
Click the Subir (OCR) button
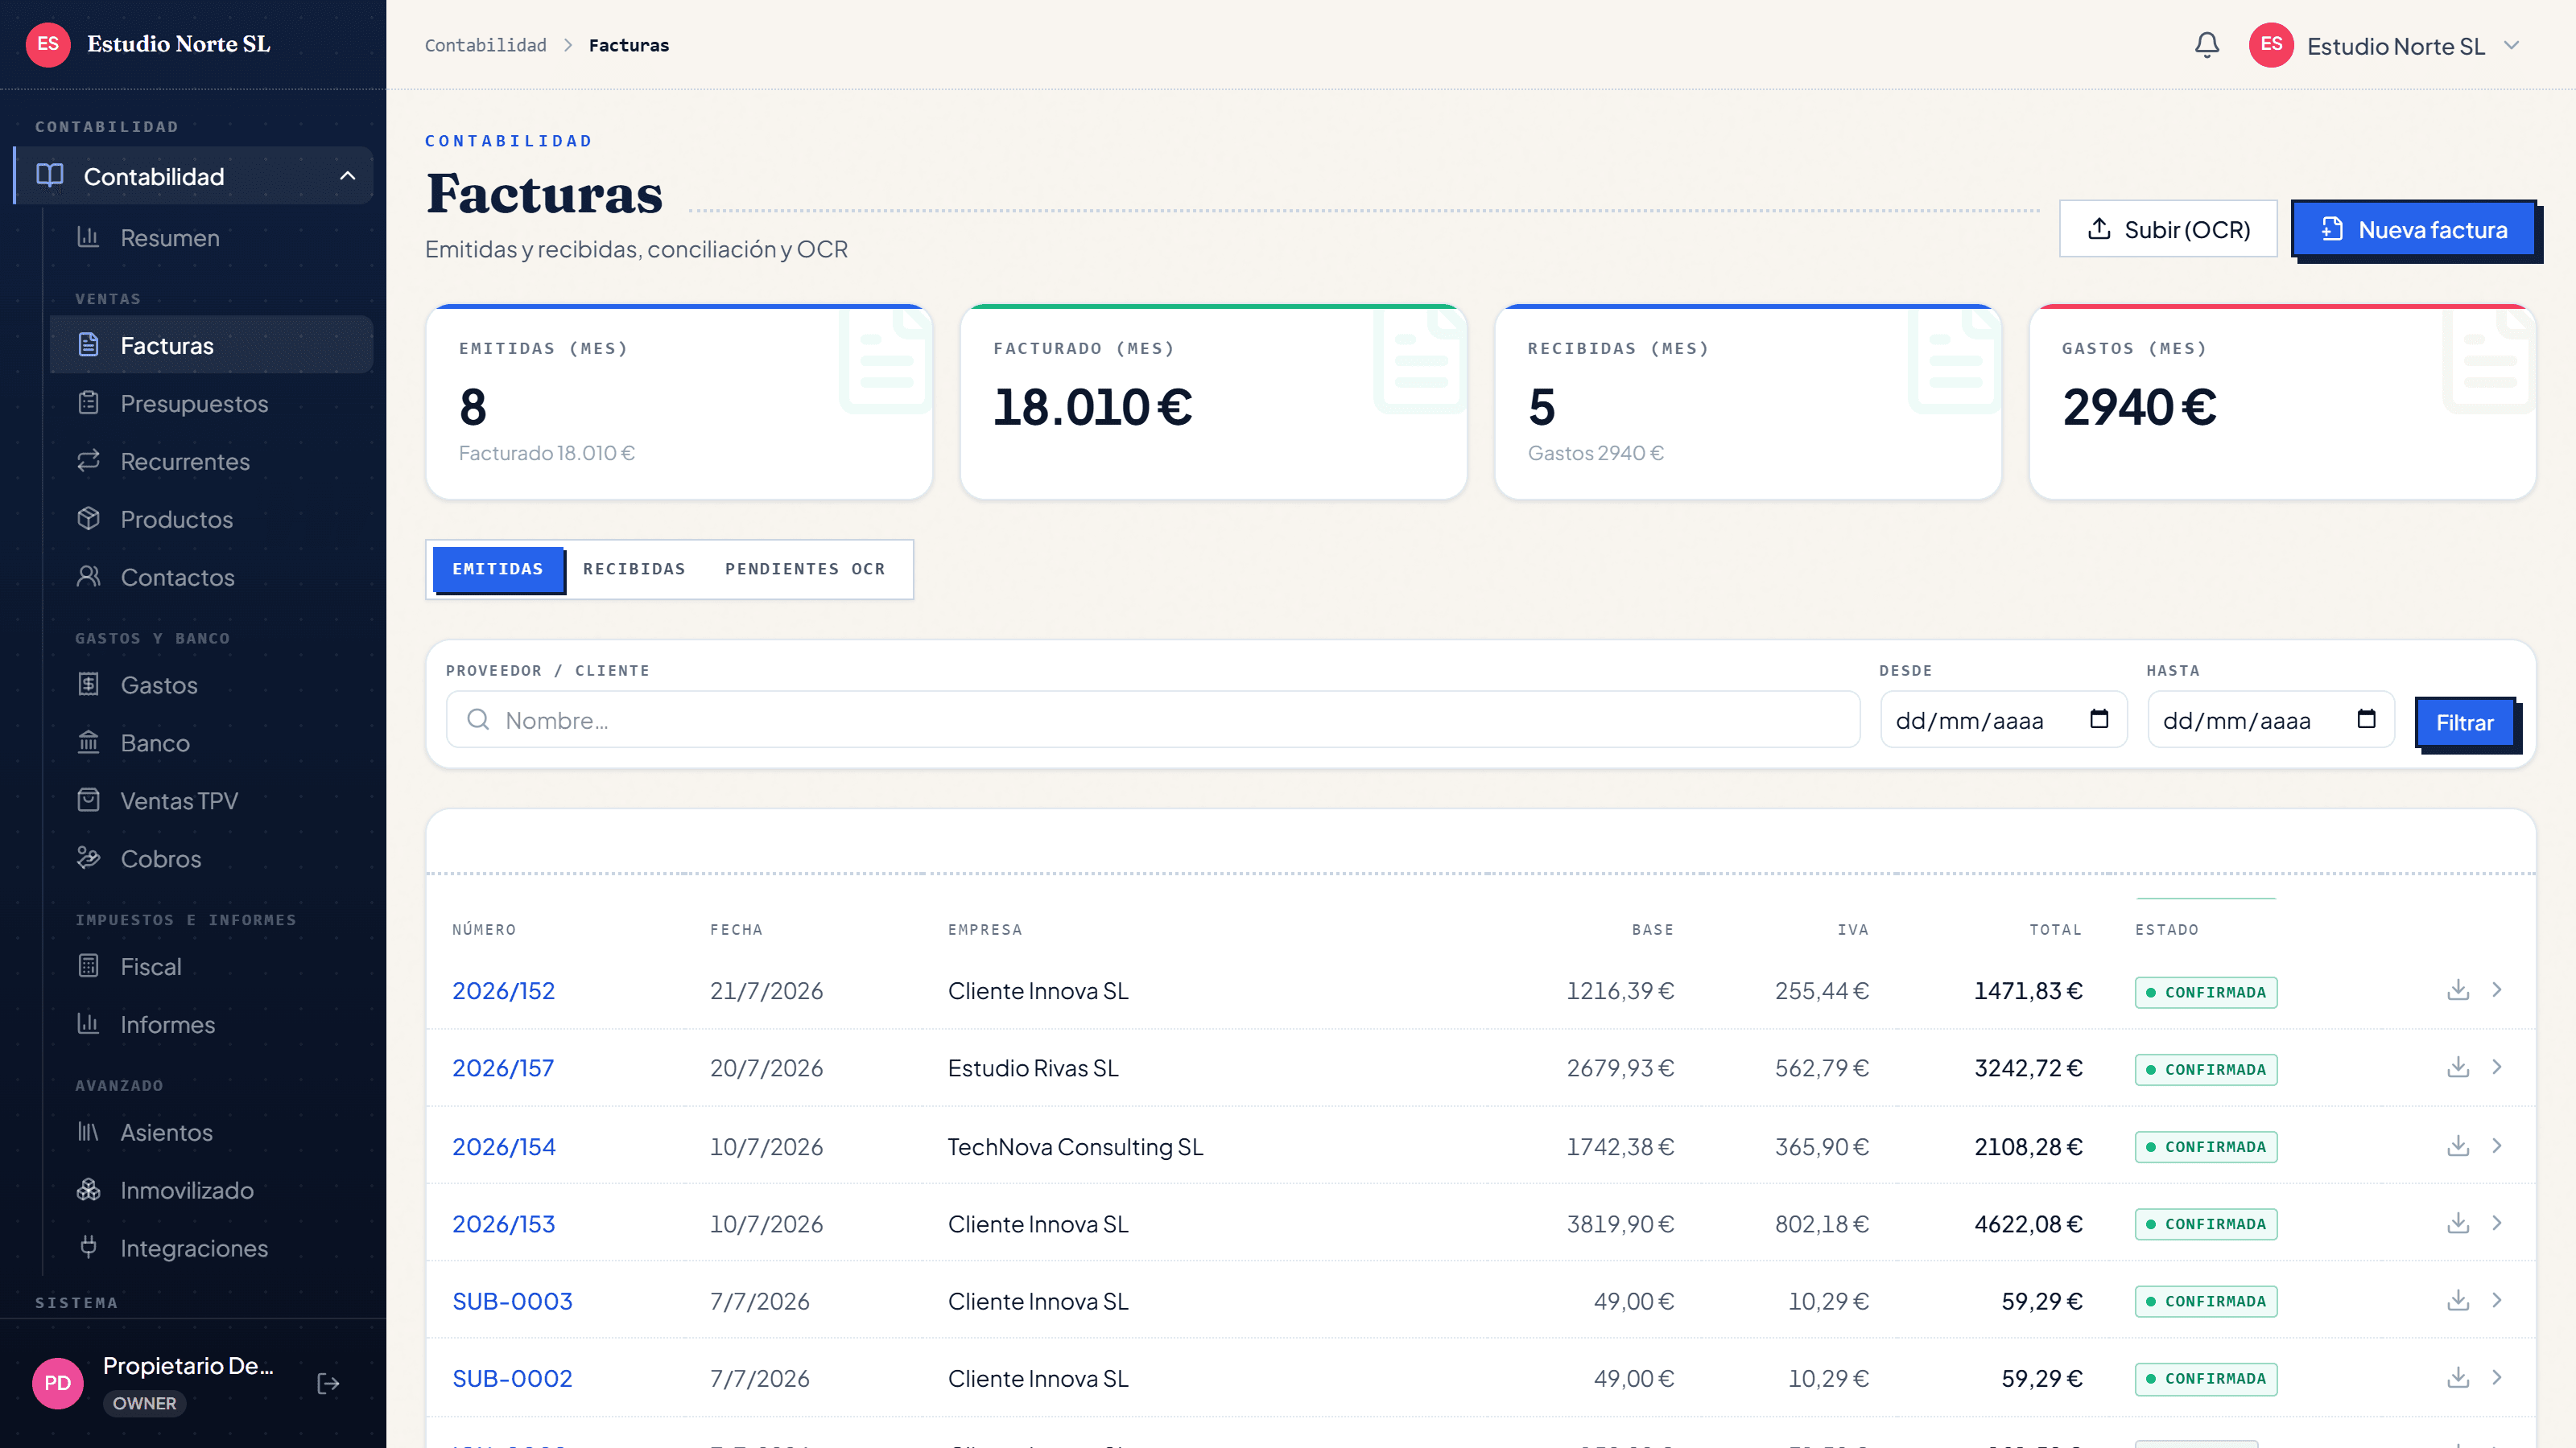[2168, 230]
